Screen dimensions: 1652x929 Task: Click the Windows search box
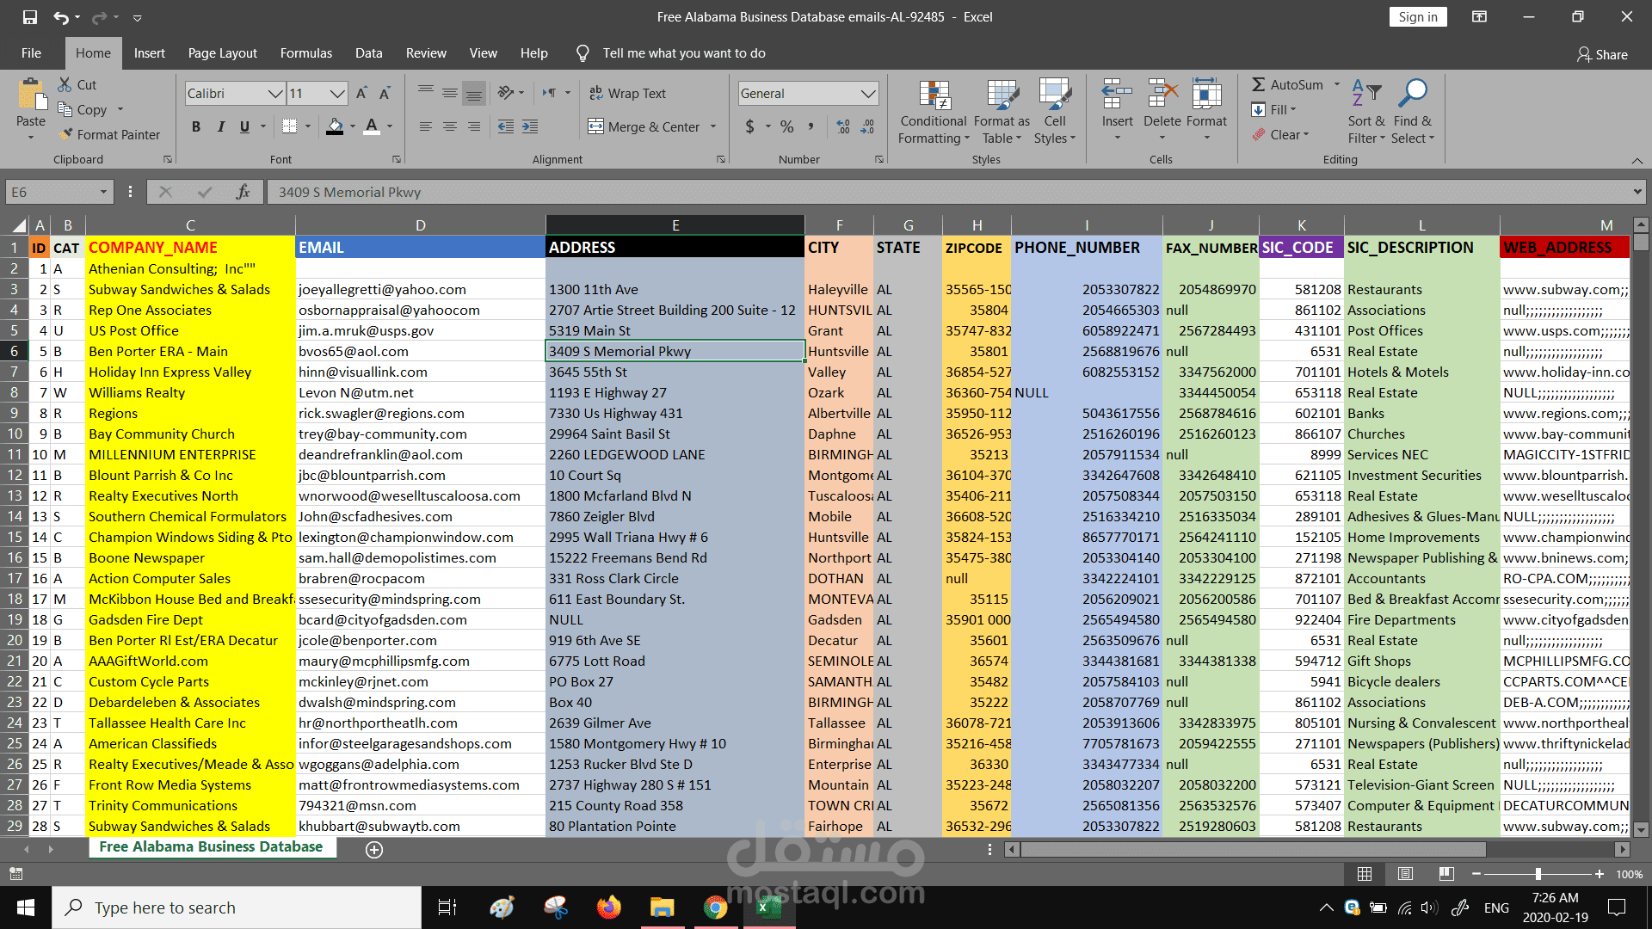(237, 907)
